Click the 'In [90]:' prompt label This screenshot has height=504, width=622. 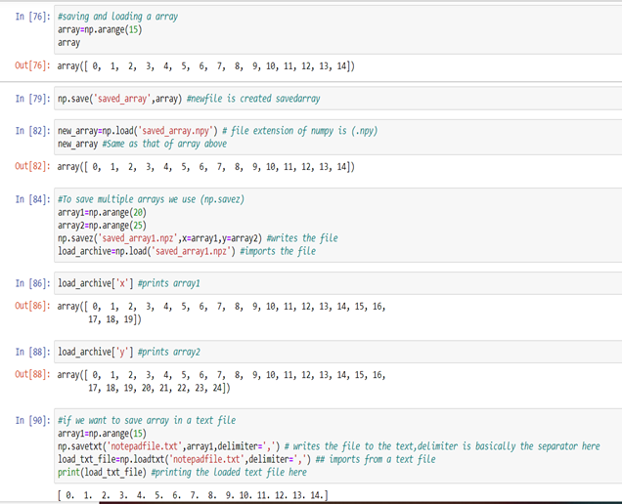pos(33,420)
